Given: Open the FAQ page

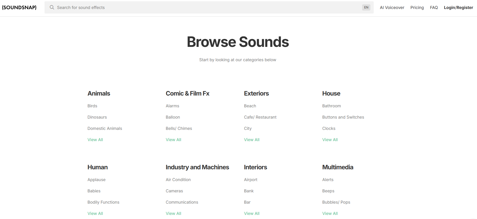Looking at the screenshot, I should tap(434, 7).
